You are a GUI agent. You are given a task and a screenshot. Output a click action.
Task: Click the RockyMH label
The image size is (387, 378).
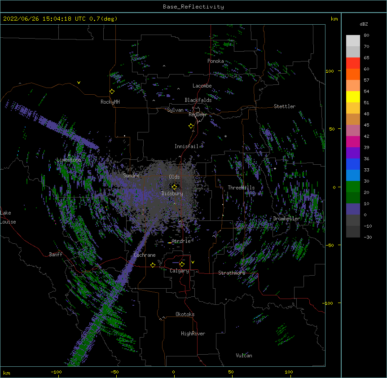[110, 102]
